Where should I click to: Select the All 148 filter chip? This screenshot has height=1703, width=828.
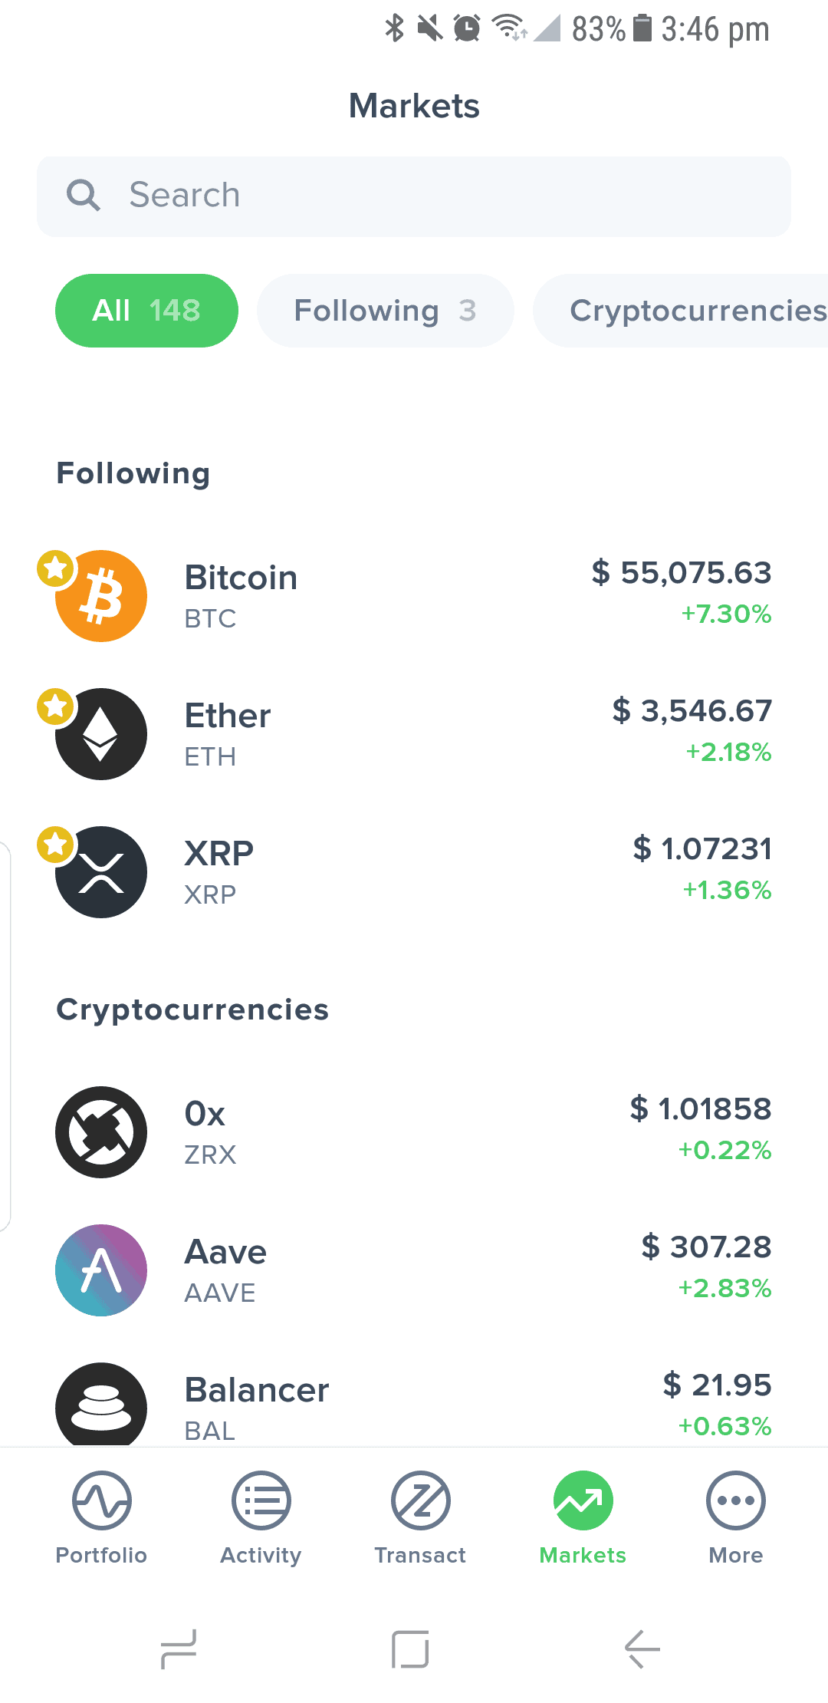tap(146, 311)
